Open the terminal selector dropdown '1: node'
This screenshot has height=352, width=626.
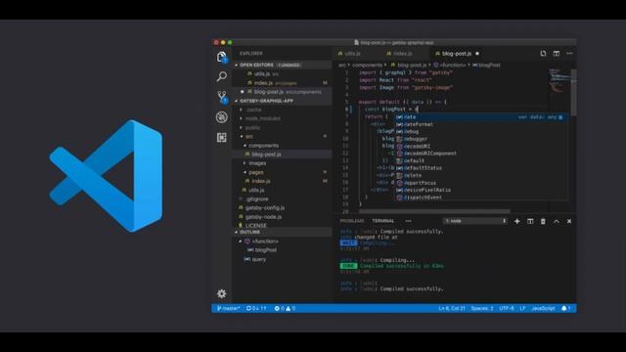pyautogui.click(x=475, y=221)
